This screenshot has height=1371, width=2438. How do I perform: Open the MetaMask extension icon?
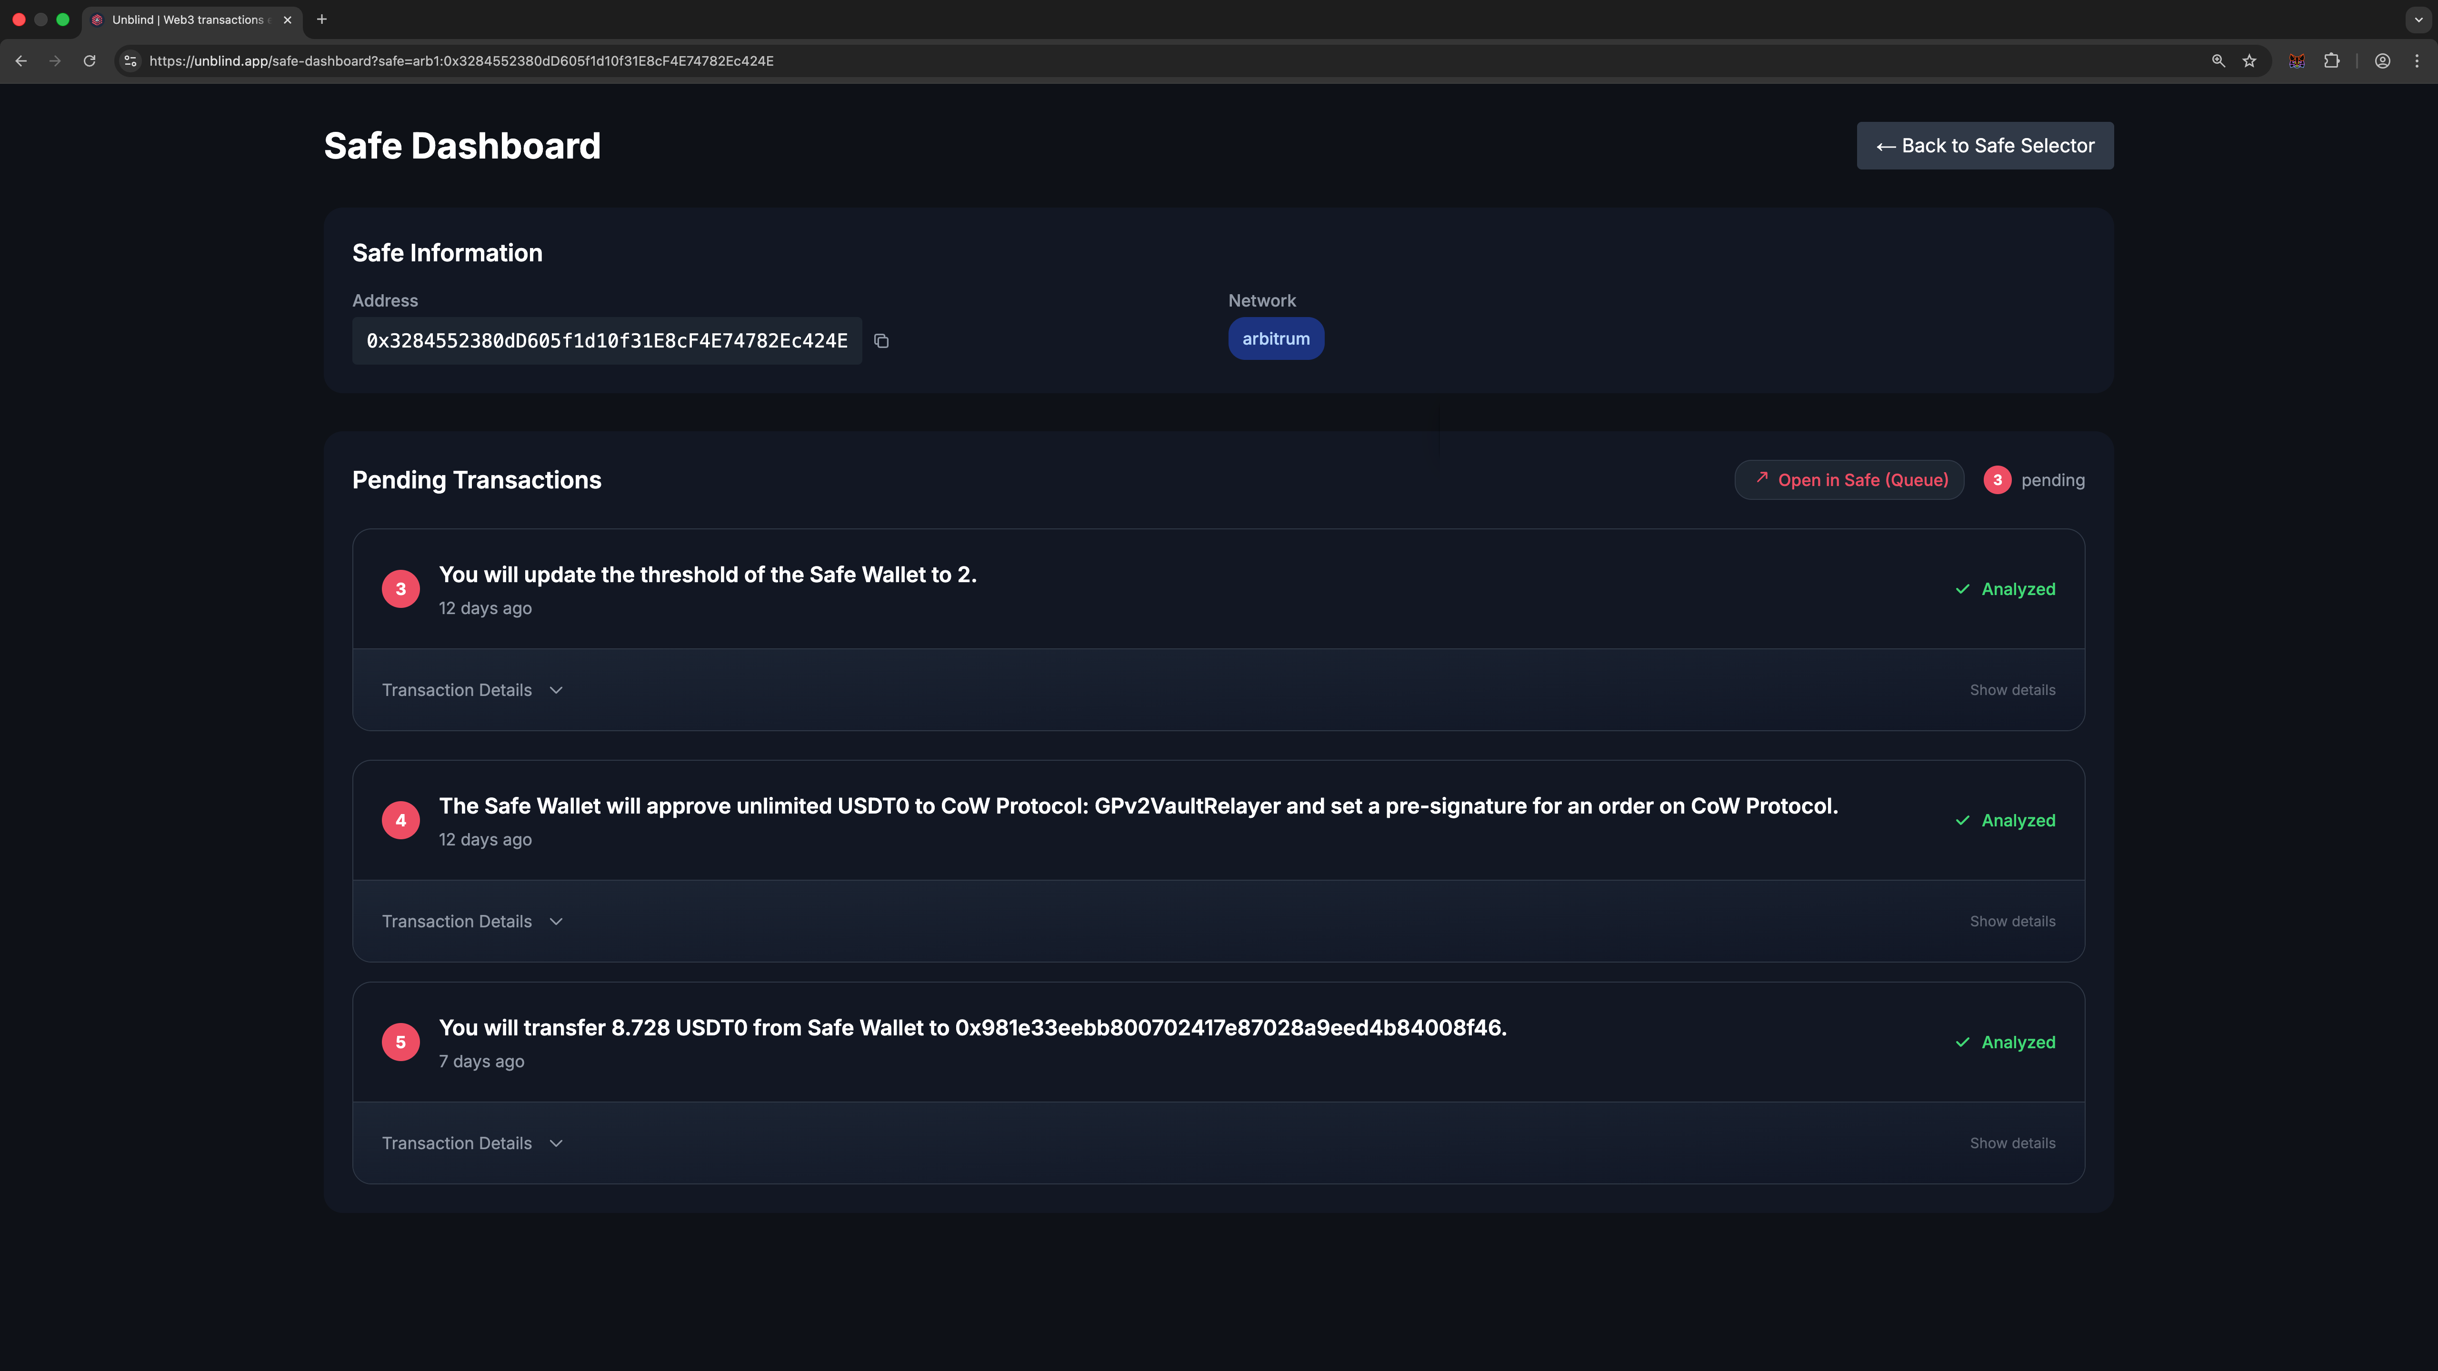coord(2296,60)
